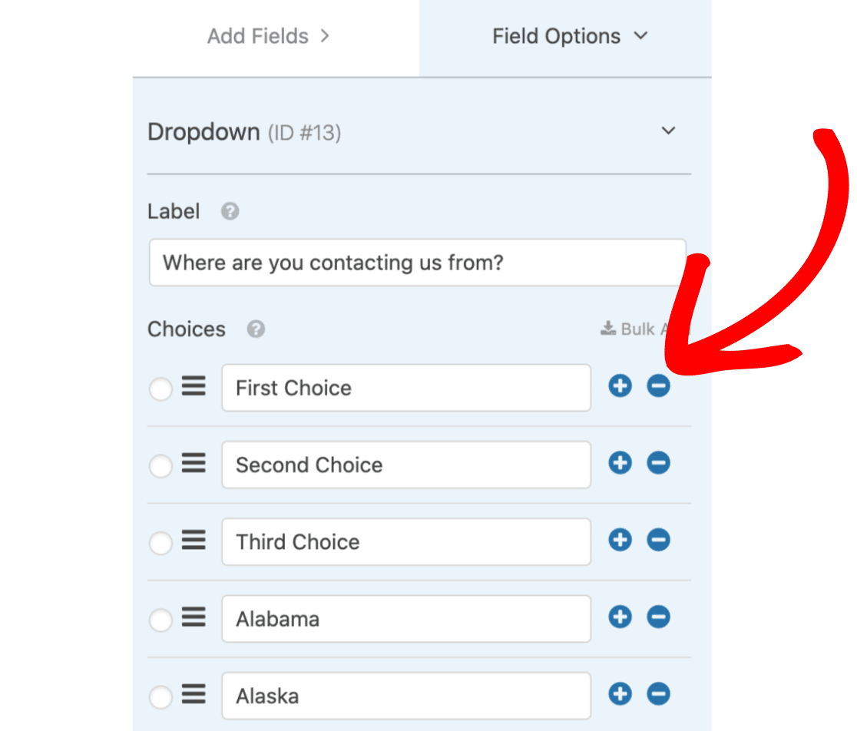Remove the First Choice option

point(658,385)
